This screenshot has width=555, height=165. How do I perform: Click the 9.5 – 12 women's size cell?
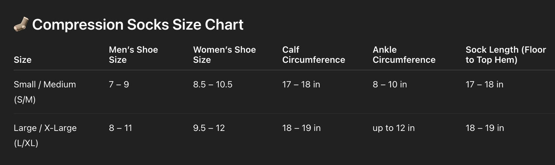click(209, 128)
